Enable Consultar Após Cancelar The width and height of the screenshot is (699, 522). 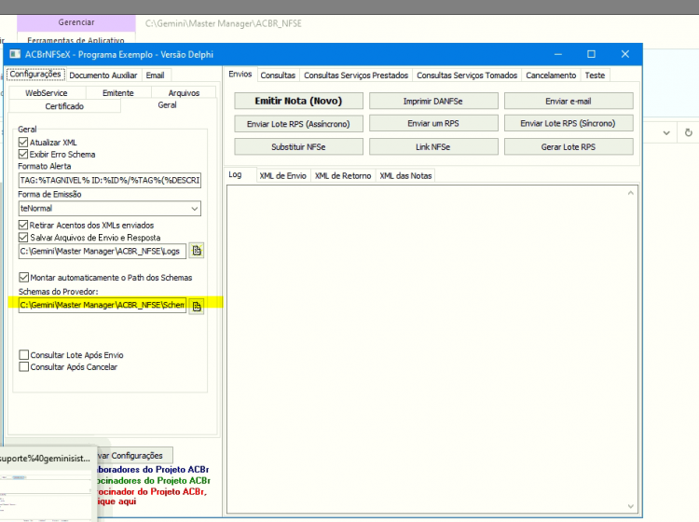pyautogui.click(x=23, y=367)
